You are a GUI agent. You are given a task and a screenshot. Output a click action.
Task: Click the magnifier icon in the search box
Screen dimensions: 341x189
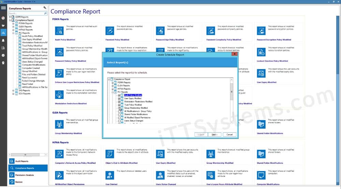[x=45, y=14]
